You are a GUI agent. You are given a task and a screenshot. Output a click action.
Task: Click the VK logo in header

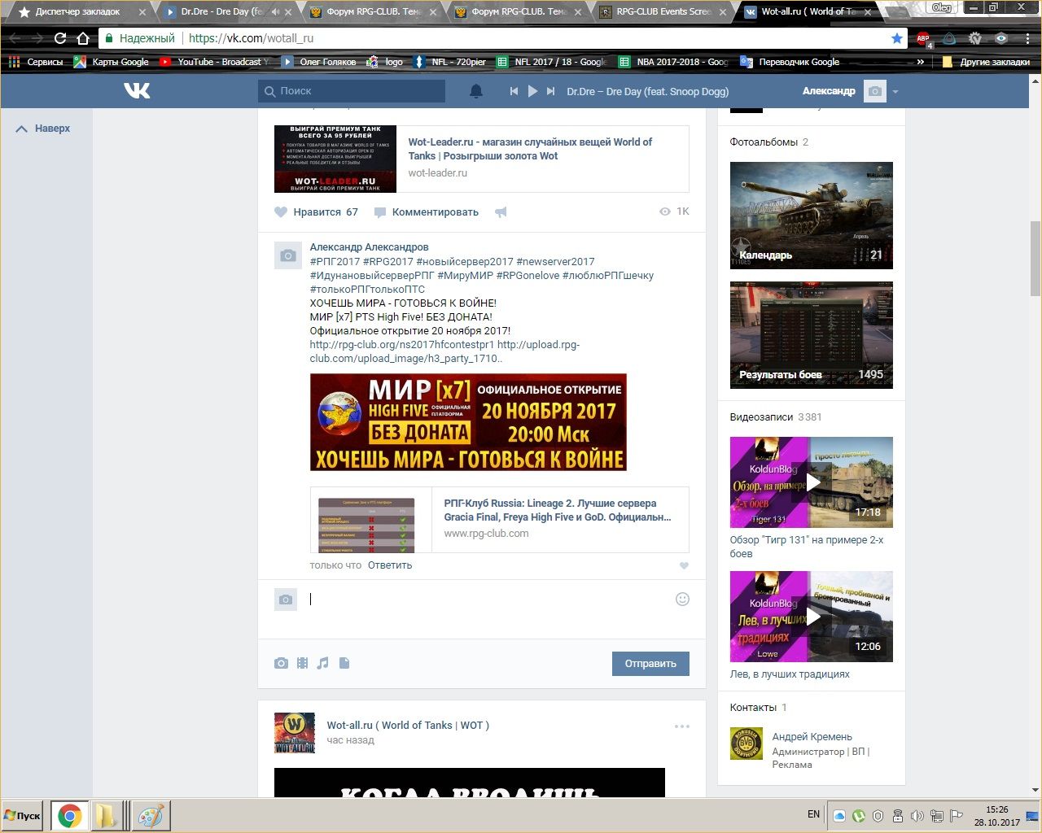pos(137,91)
